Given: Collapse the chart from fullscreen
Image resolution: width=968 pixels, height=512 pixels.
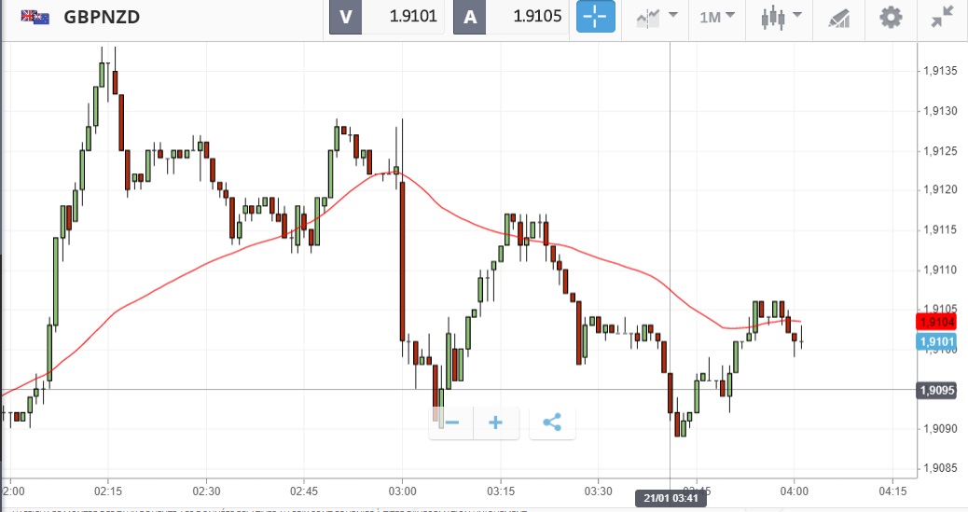Looking at the screenshot, I should (942, 18).
